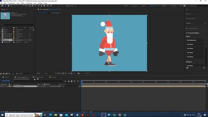Open the Info panel header

click(187, 9)
